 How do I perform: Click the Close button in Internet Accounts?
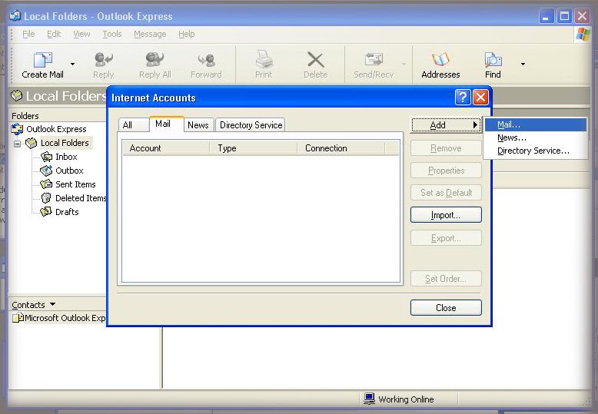click(x=446, y=308)
